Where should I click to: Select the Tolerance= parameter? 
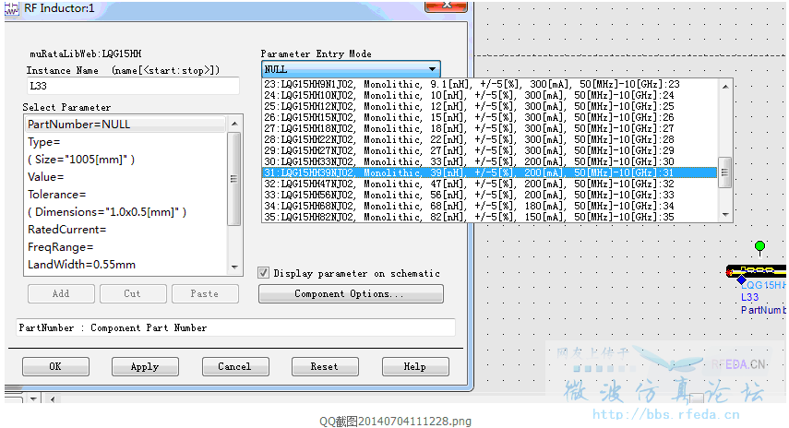[x=126, y=195]
